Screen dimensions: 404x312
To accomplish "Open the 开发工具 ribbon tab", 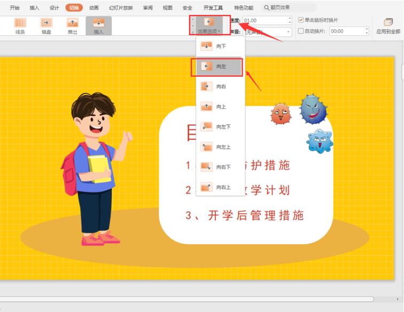I will (213, 7).
